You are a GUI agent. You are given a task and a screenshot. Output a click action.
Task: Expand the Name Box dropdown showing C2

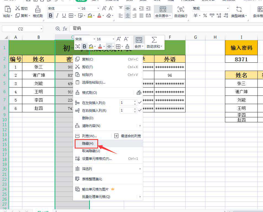41,29
